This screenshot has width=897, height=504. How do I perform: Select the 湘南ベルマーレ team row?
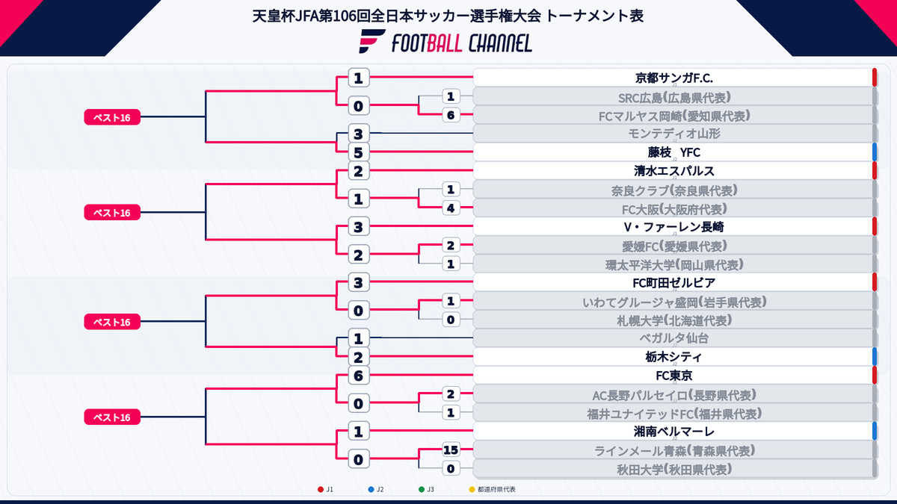tap(675, 432)
